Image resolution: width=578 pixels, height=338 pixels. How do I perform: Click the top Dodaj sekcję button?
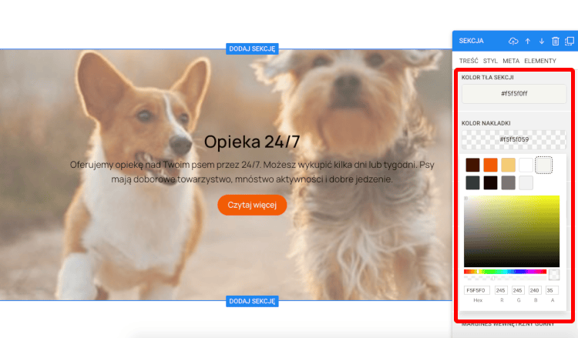[252, 49]
